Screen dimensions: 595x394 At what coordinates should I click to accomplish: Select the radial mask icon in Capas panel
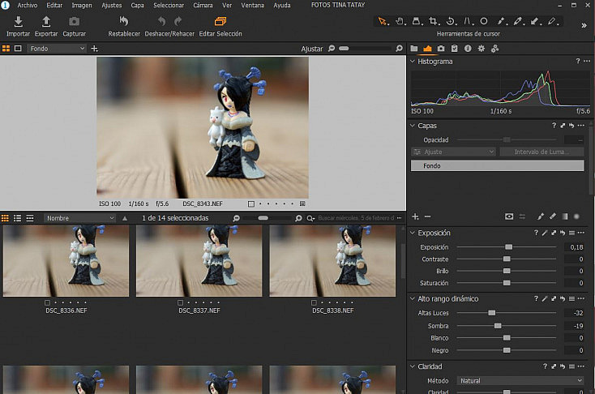[x=577, y=216]
